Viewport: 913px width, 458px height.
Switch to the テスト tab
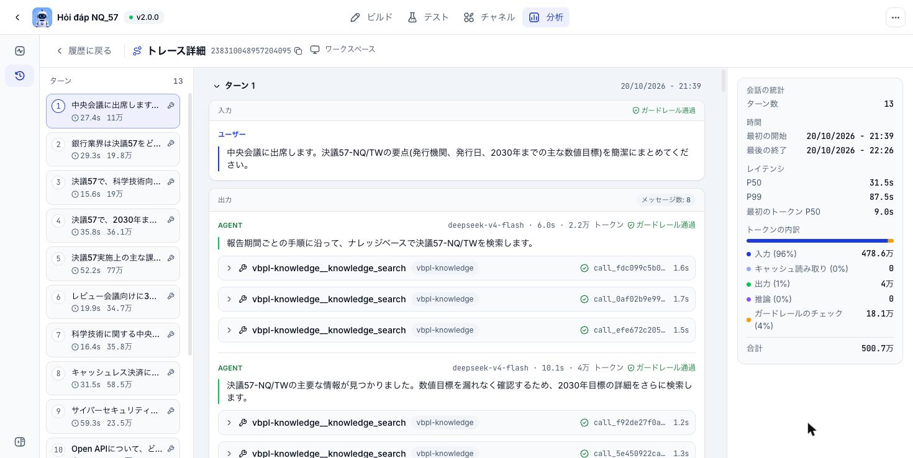[x=428, y=17]
